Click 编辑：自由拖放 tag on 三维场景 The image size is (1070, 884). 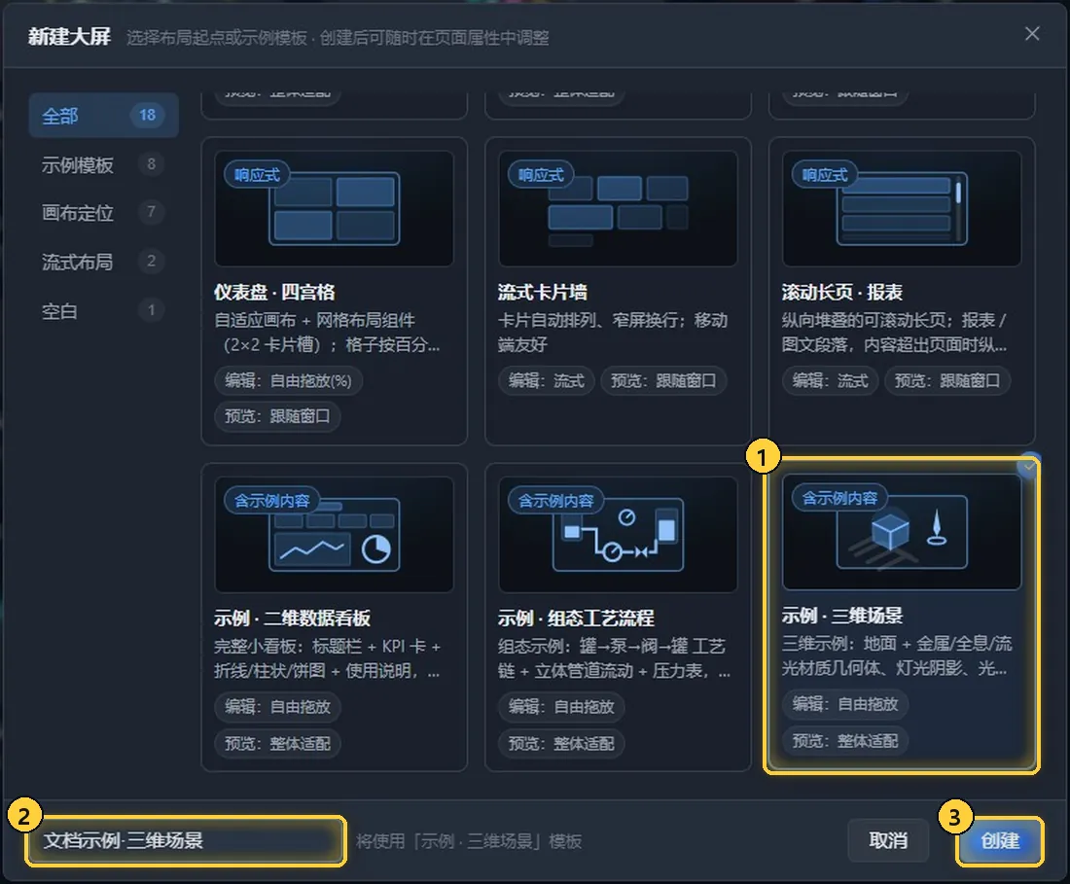845,703
